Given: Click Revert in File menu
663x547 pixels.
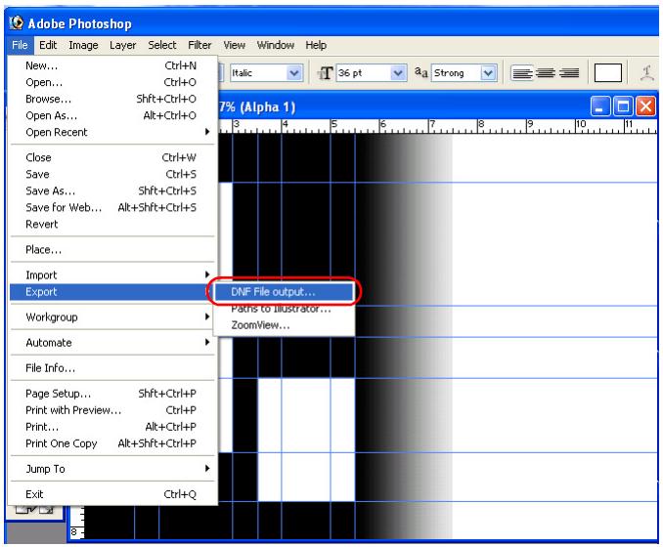Looking at the screenshot, I should (x=112, y=225).
